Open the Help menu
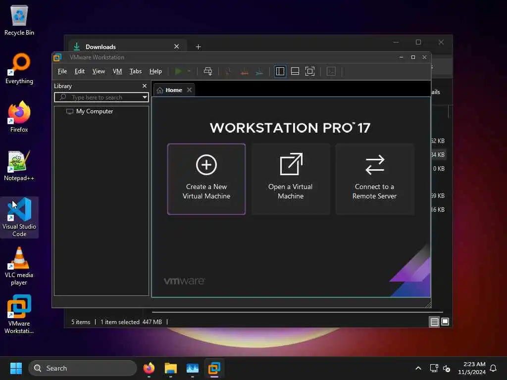This screenshot has width=507, height=380. (x=155, y=71)
